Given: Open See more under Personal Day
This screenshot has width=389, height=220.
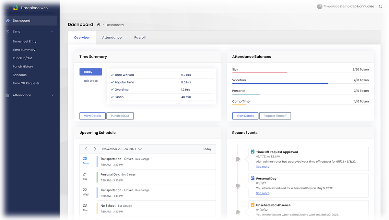Looking at the screenshot, I should pyautogui.click(x=263, y=193).
